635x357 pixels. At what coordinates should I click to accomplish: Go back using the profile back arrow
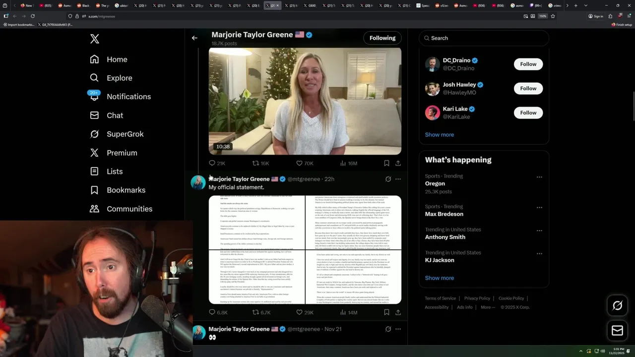pyautogui.click(x=194, y=38)
